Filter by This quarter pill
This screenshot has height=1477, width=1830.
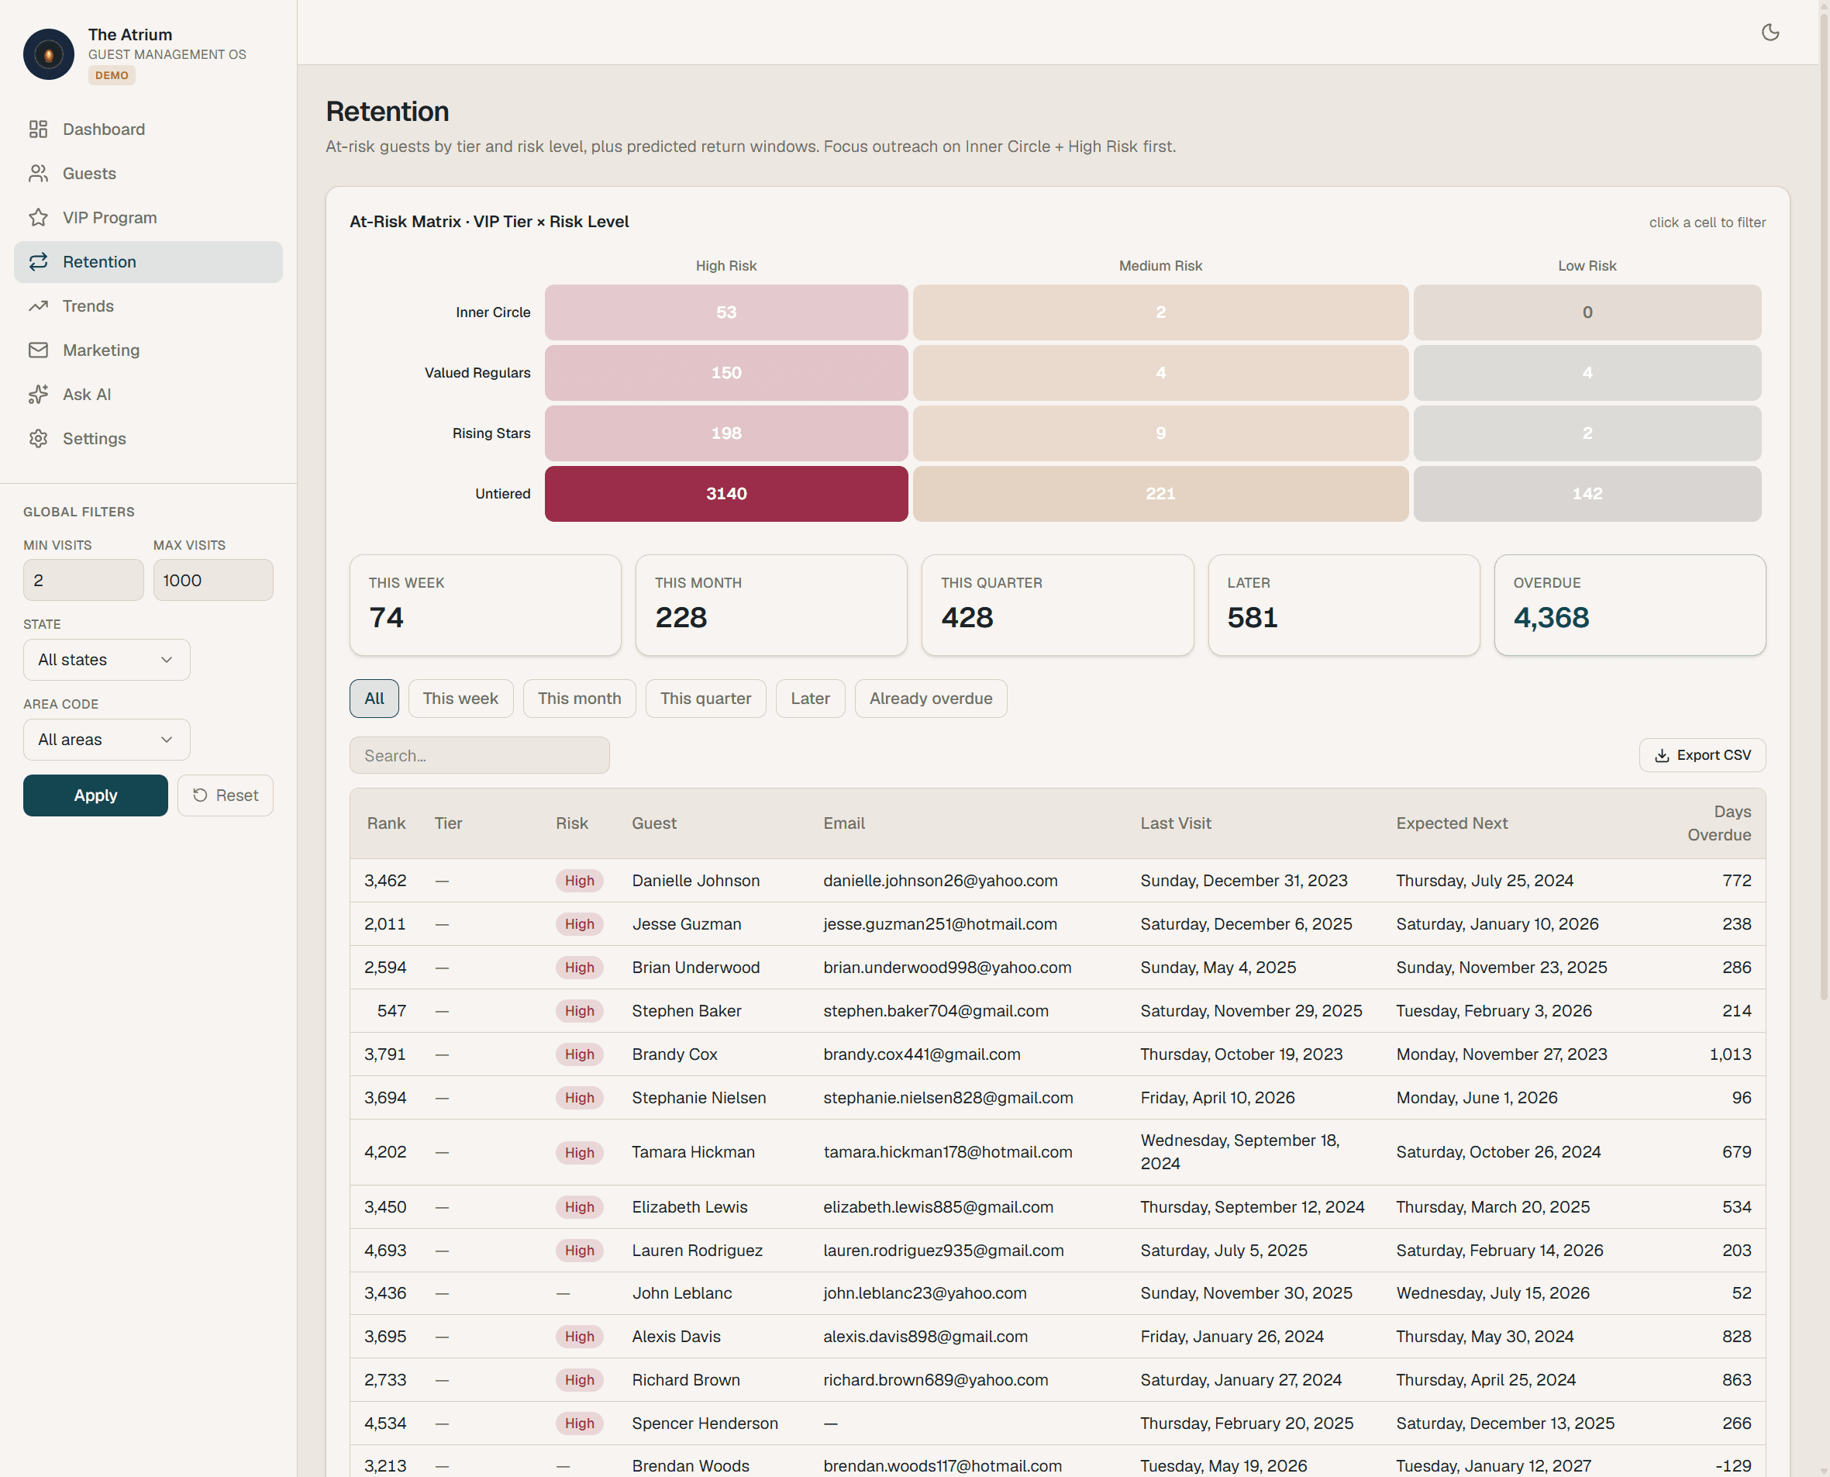click(x=706, y=699)
